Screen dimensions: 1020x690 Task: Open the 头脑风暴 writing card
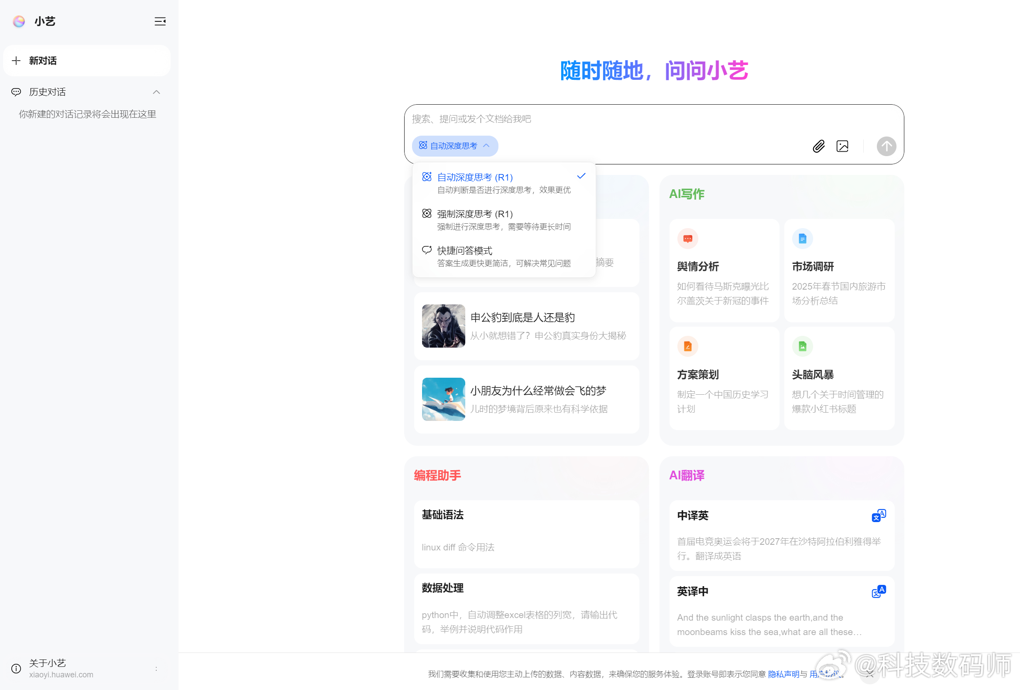(839, 378)
